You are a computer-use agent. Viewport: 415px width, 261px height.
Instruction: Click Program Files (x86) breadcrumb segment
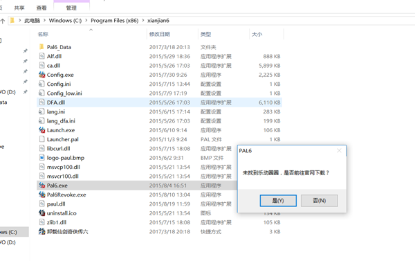(x=115, y=20)
